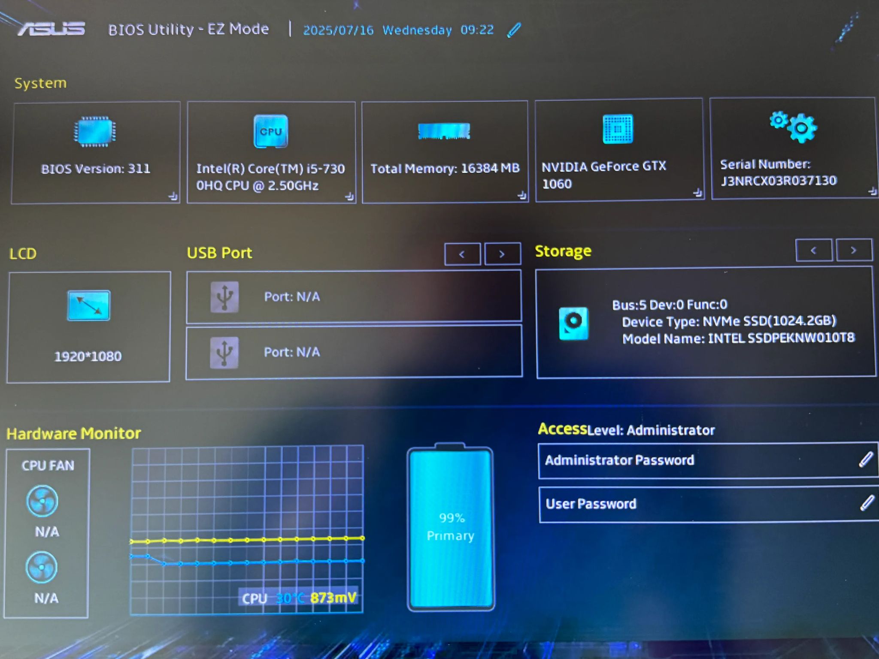Click the second USB port icon

coord(224,353)
